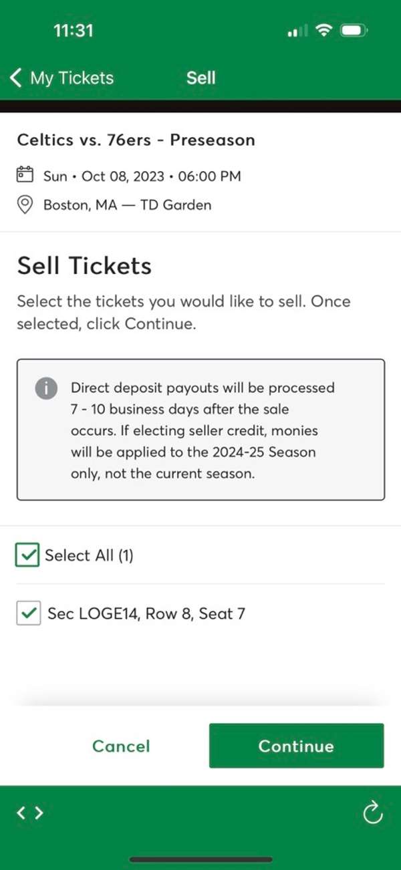401x870 pixels.
Task: Cancel the ticket selling process
Action: [x=121, y=746]
